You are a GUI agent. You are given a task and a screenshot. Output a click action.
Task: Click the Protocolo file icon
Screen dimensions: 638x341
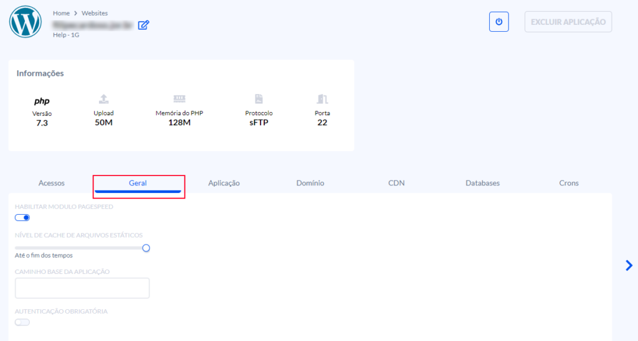[259, 99]
